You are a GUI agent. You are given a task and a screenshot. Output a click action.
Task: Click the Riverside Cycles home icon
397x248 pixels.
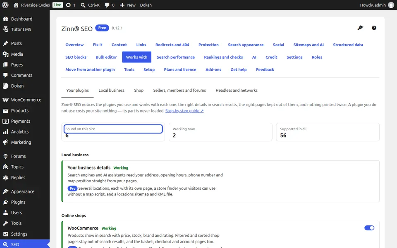16,5
